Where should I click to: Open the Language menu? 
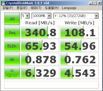coord(69,8)
